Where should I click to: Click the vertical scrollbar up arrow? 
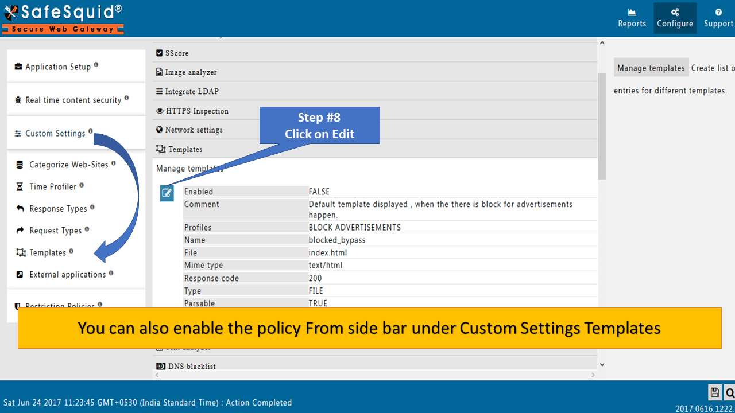coord(602,42)
